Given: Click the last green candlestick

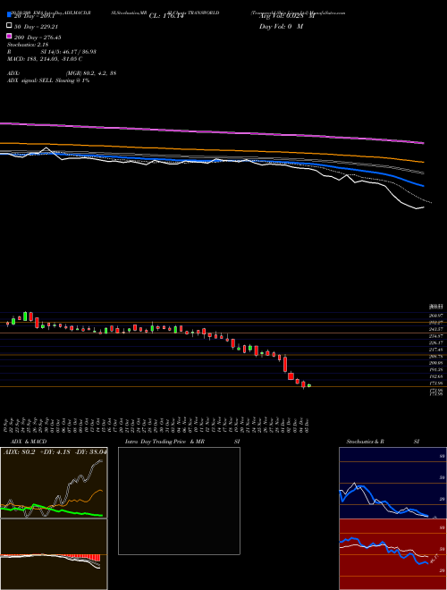Looking at the screenshot, I should tap(309, 385).
